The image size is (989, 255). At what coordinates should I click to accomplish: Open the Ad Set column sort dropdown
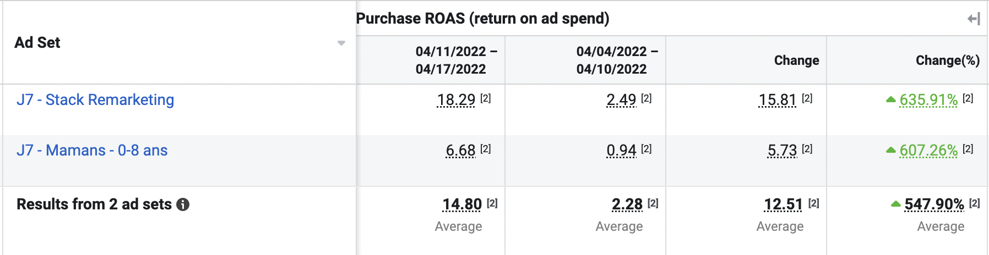[341, 43]
